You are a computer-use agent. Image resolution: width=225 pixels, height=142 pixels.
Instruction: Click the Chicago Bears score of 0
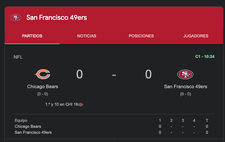79,74
